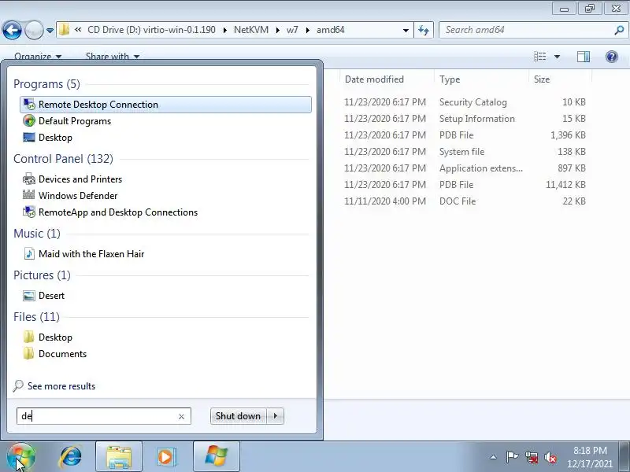
Task: Click w7 in the address path
Action: click(x=292, y=30)
